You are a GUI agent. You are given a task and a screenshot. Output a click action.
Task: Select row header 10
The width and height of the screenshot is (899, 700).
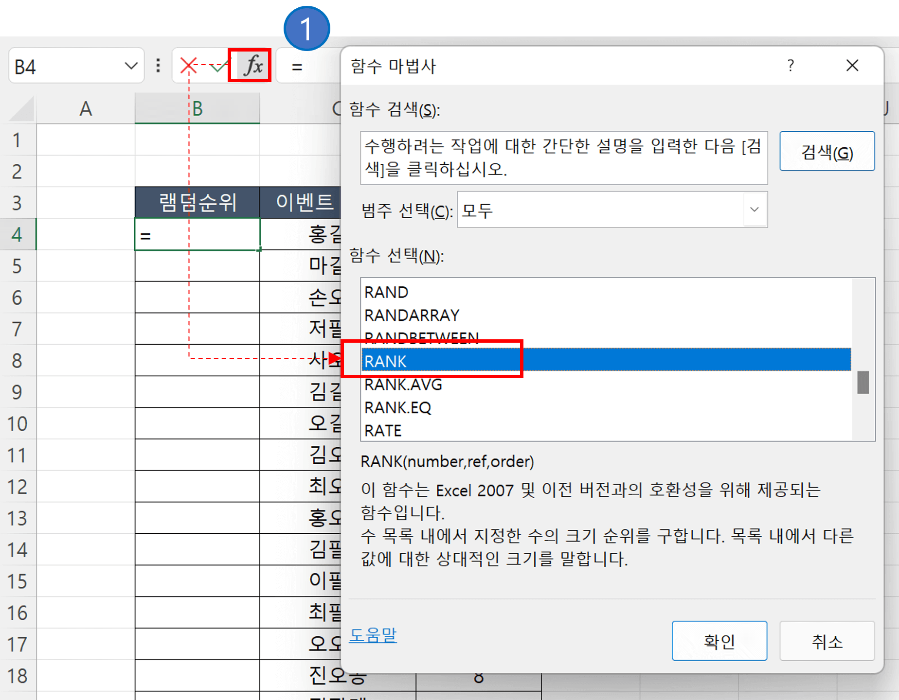click(x=18, y=423)
